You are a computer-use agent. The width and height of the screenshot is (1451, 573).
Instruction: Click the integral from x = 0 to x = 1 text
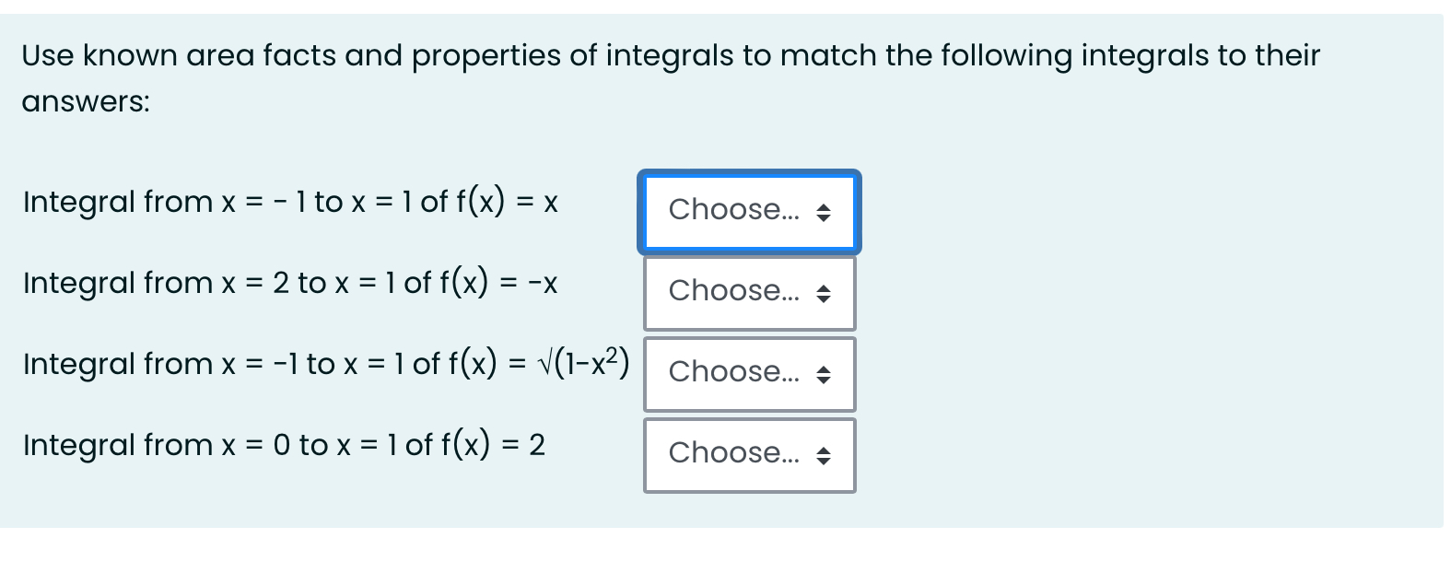point(284,445)
